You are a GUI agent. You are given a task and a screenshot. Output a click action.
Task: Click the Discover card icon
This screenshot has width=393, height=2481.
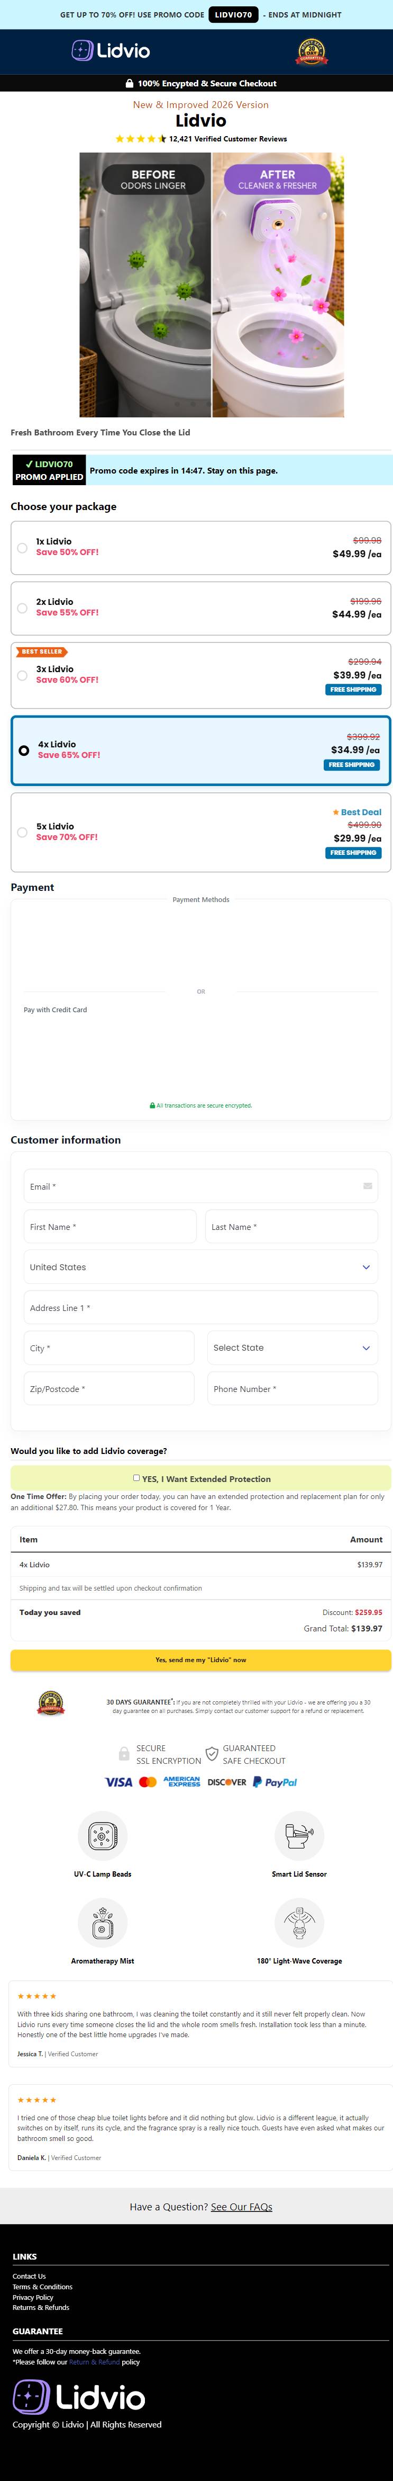[227, 1782]
